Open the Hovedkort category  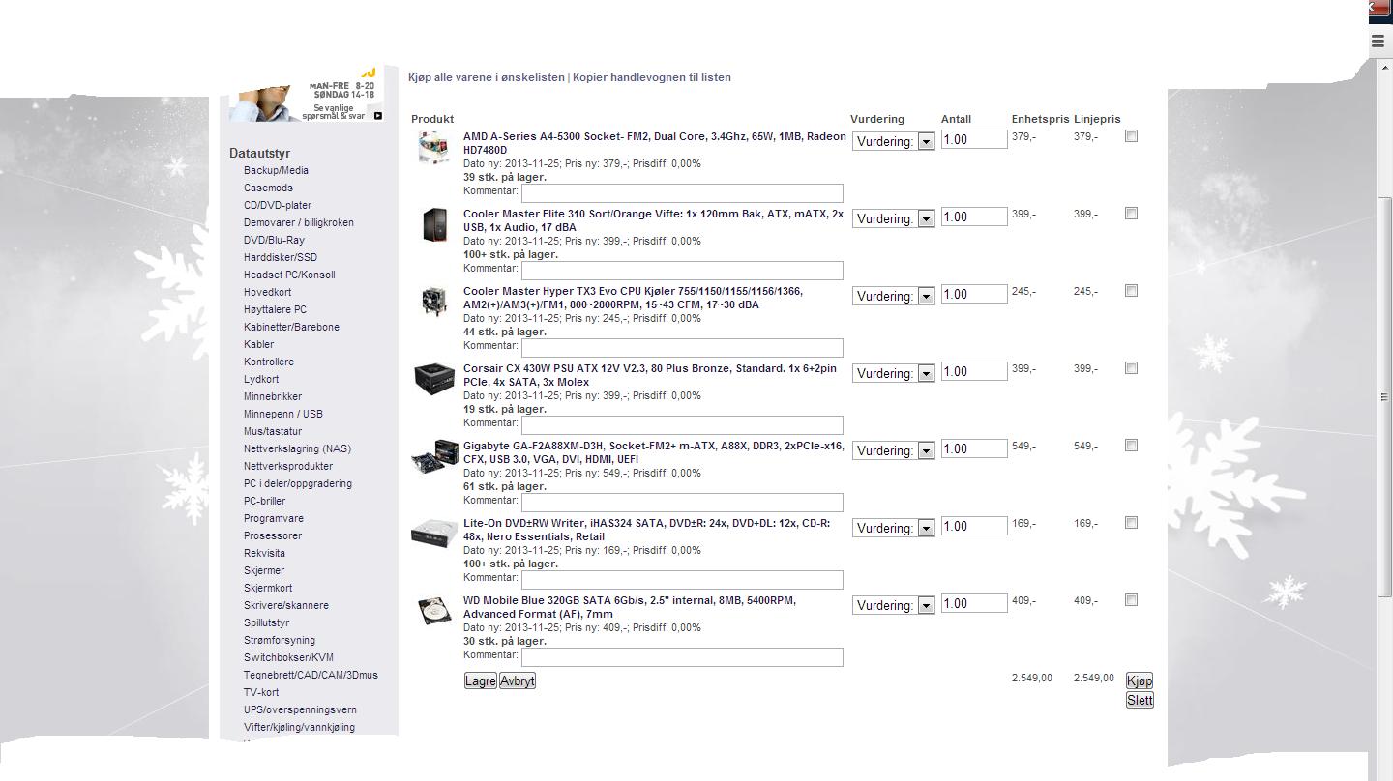[267, 292]
